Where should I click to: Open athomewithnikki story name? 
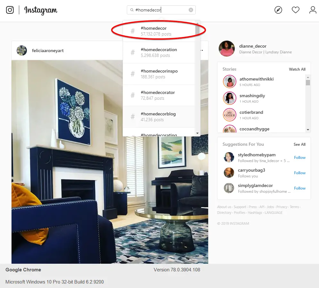click(x=256, y=79)
